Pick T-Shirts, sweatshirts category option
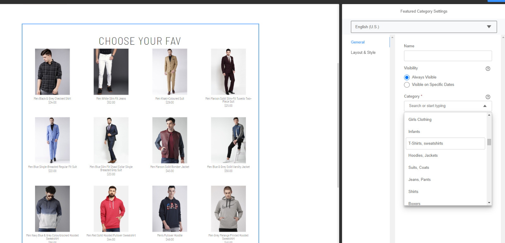 (425, 144)
